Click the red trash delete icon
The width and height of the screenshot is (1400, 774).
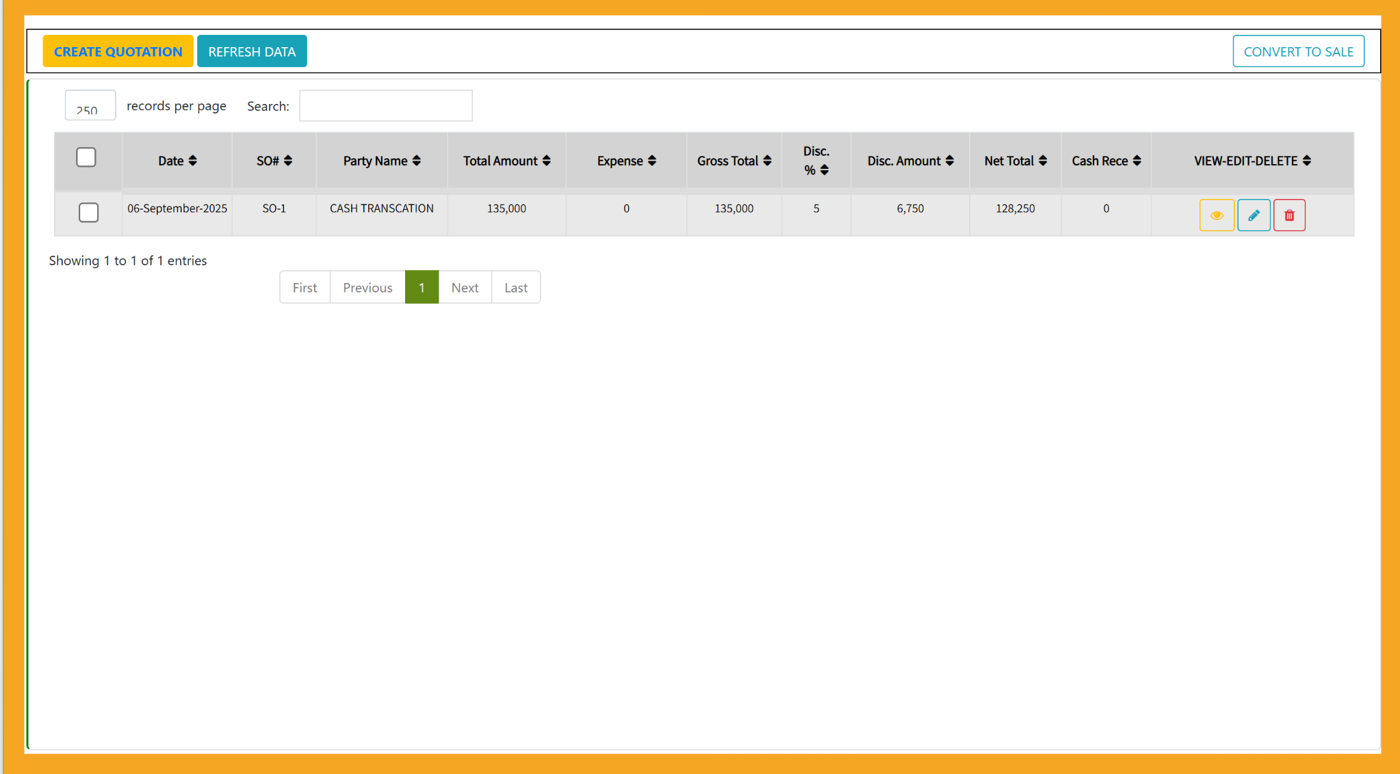(1289, 215)
